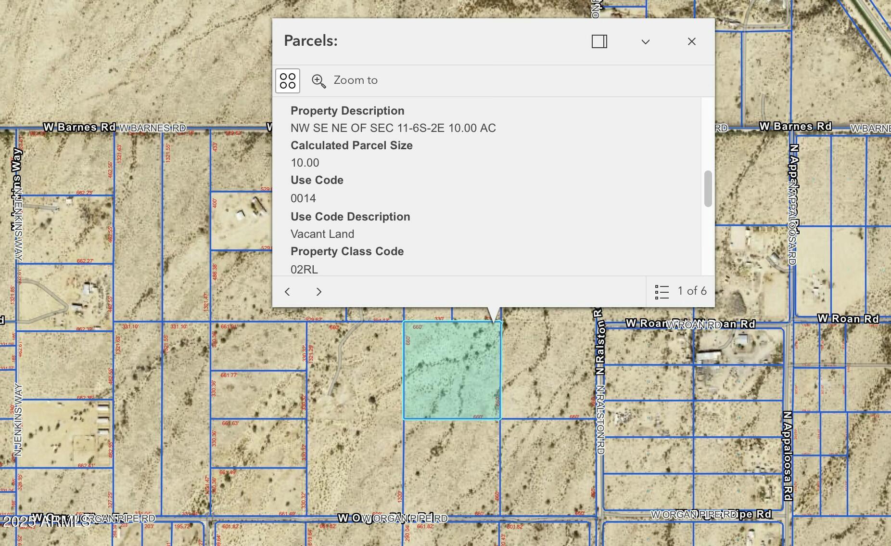Close the Parcels popup with the X
Viewport: 891px width, 546px height.
tap(691, 41)
